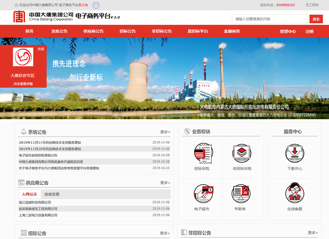The width and height of the screenshot is (329, 239).
Task: Click the banner caption 火电航母内蒙古大唐国际托克托发电有限责任公司
Action: pyautogui.click(x=244, y=107)
